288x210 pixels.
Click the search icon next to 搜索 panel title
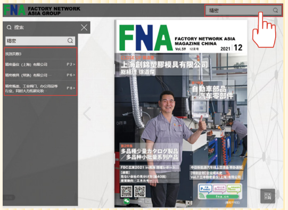(x=9, y=28)
